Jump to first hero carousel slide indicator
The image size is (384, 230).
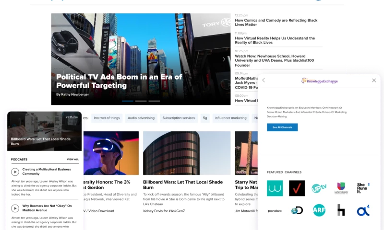tap(128, 101)
